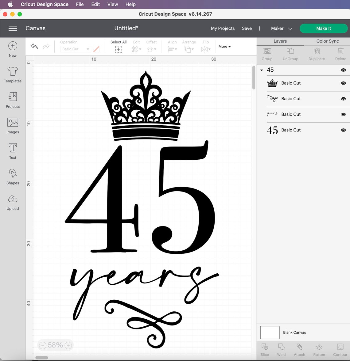Hide the years Basic Cut layer
The image size is (350, 361).
344,114
